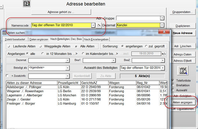This screenshot has width=198, height=129.
Task: Expand the Bea1 combo box
Action: pos(114,60)
